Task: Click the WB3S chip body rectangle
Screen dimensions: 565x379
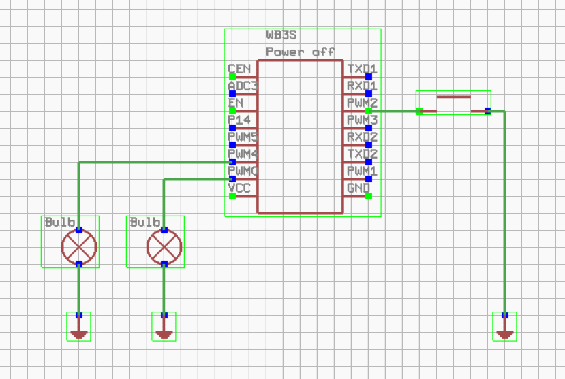Action: 300,137
